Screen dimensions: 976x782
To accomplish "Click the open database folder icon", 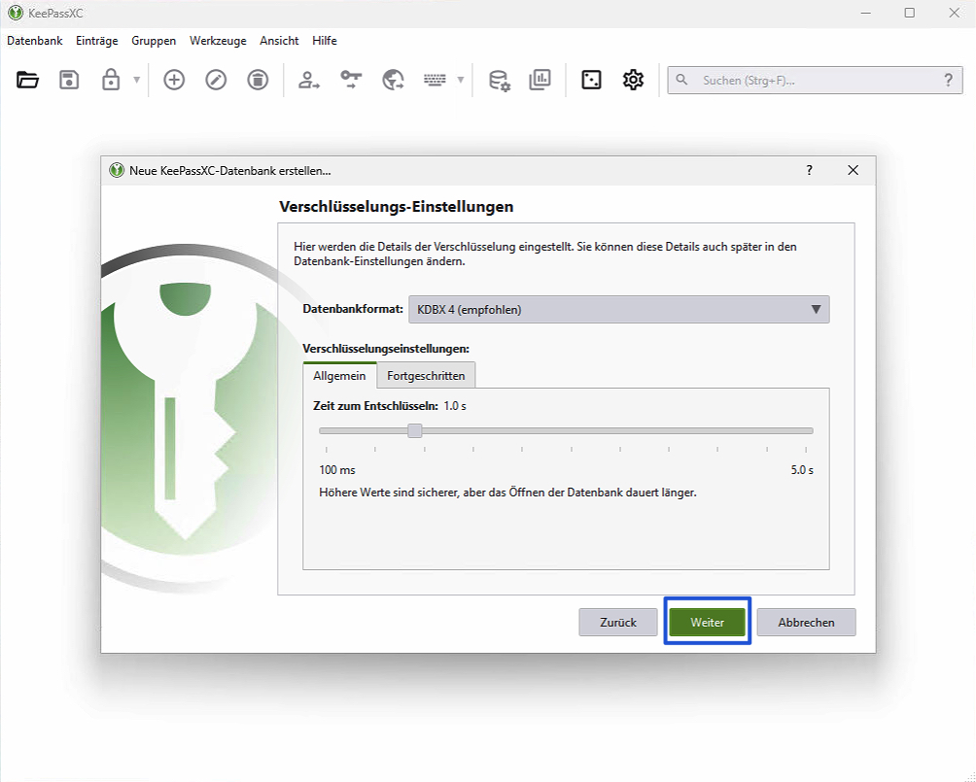I will tap(28, 81).
